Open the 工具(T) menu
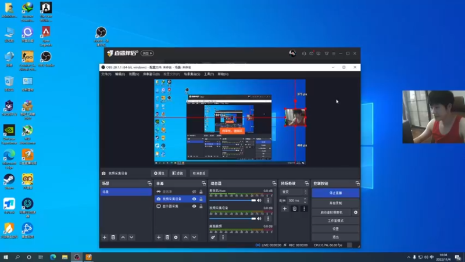Screen dimensions: 465x262 (x=209, y=74)
